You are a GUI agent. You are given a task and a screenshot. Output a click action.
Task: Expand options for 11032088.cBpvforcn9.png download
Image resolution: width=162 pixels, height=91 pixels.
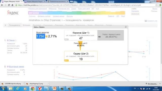click(24, 83)
